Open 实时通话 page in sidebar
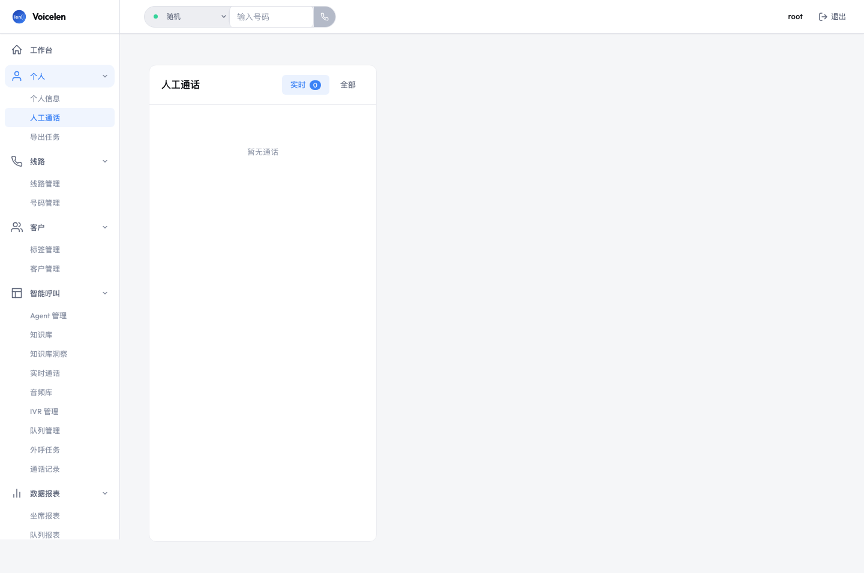 (59, 373)
